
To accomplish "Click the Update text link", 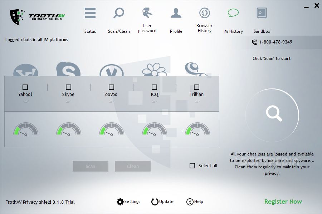I will [x=166, y=202].
